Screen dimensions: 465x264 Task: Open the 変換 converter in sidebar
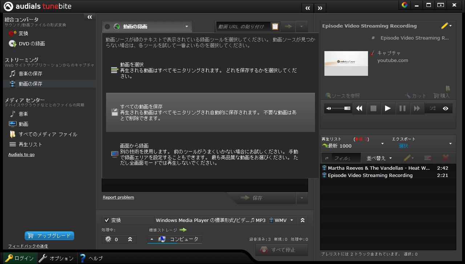(x=19, y=33)
